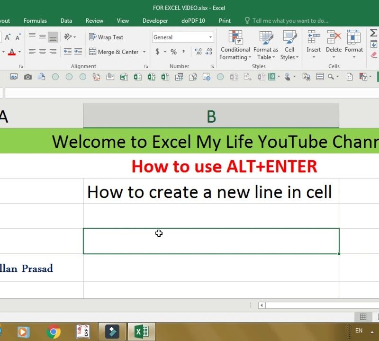Image resolution: width=379 pixels, height=341 pixels.
Task: Switch to the Print tab
Action: pos(225,21)
